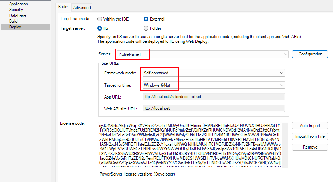Select IIS as target server
The image size is (333, 182).
click(x=100, y=28)
